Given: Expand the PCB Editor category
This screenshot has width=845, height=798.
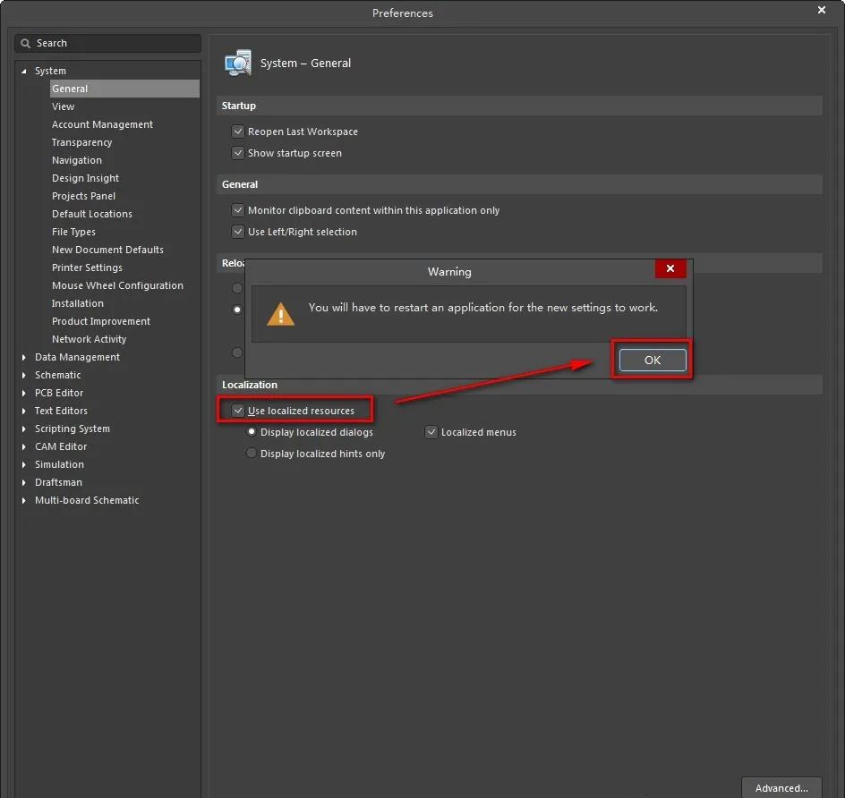Looking at the screenshot, I should click(x=24, y=393).
